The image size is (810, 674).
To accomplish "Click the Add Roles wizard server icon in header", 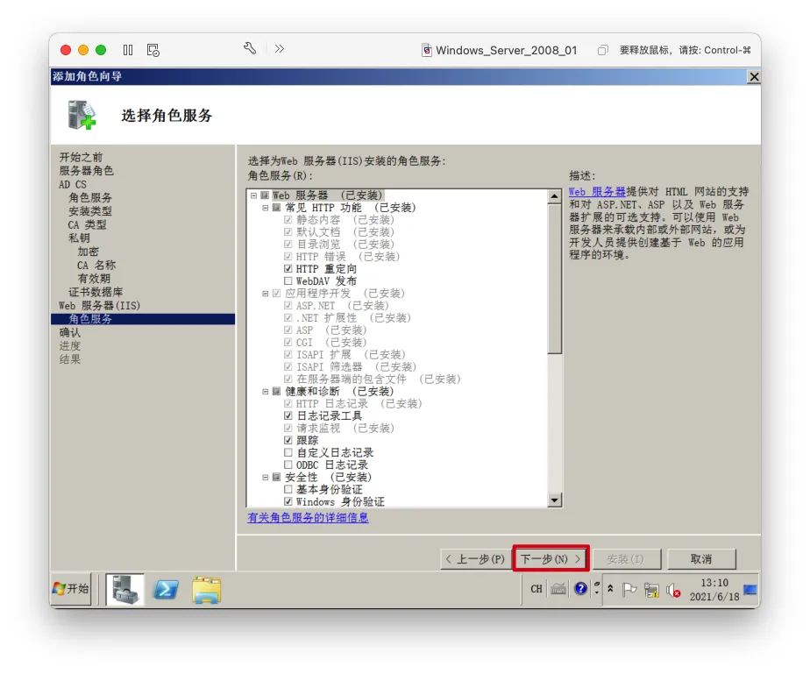I will pos(82,115).
